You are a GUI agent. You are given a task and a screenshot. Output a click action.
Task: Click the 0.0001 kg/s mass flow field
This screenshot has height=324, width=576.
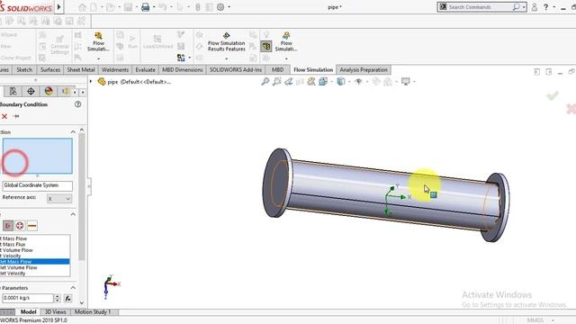(x=28, y=298)
